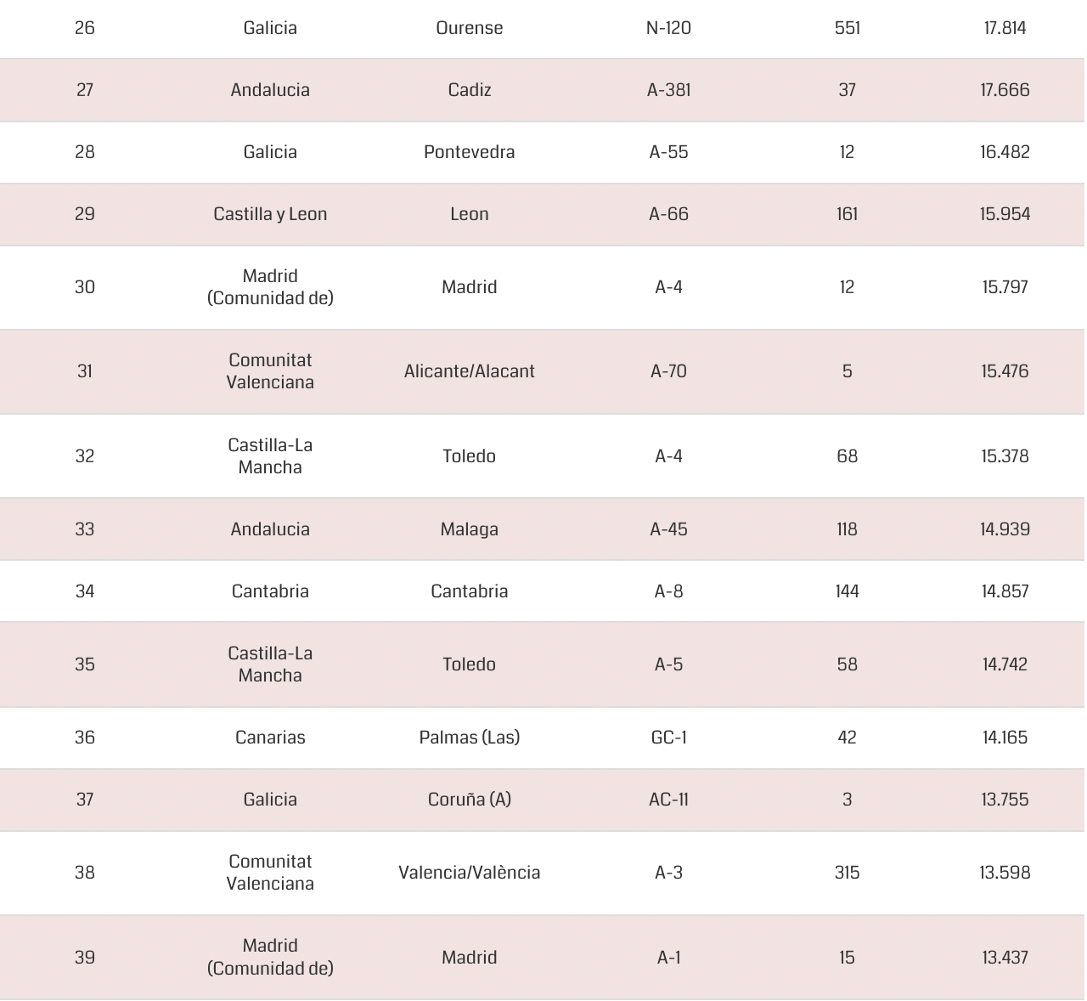1087x1001 pixels.
Task: Select the A-70 road cell
Action: [x=668, y=371]
